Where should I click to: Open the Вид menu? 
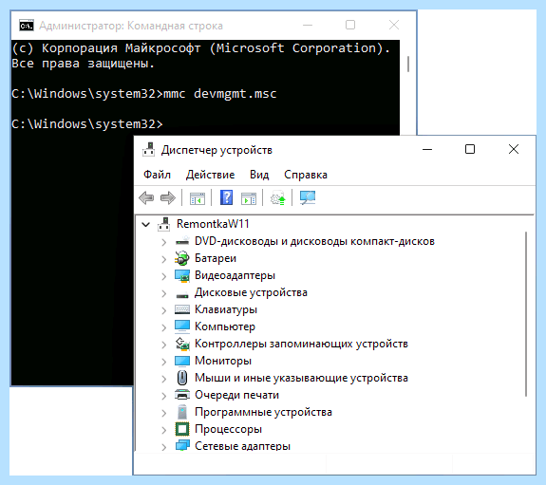point(259,175)
